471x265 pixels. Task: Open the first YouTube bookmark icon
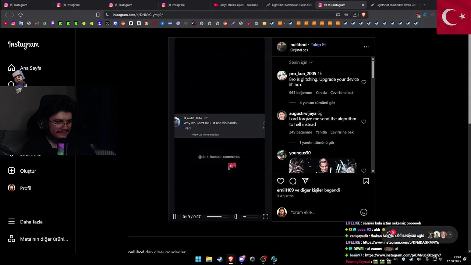coord(5,23)
